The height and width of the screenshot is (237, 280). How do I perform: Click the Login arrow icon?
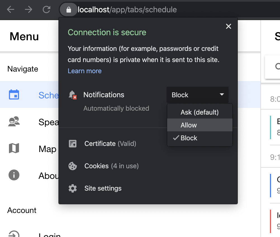pos(14,234)
